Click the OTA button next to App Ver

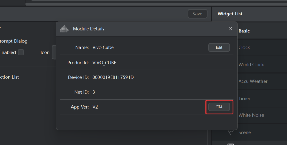pyautogui.click(x=219, y=107)
